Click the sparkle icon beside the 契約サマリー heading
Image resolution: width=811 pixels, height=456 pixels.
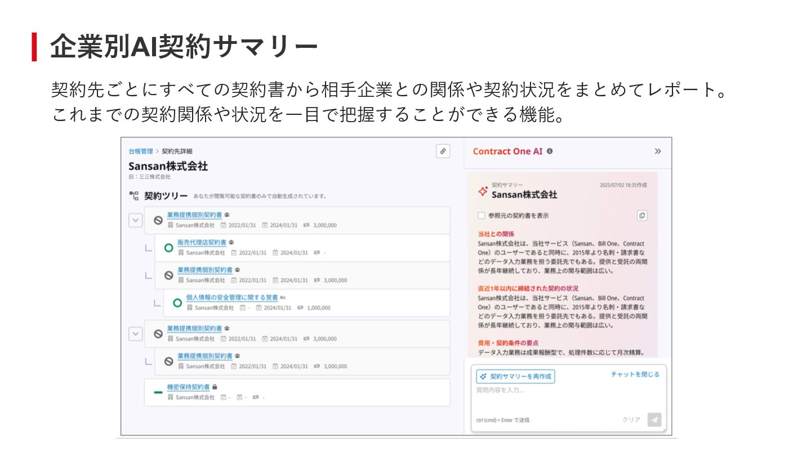tap(483, 191)
